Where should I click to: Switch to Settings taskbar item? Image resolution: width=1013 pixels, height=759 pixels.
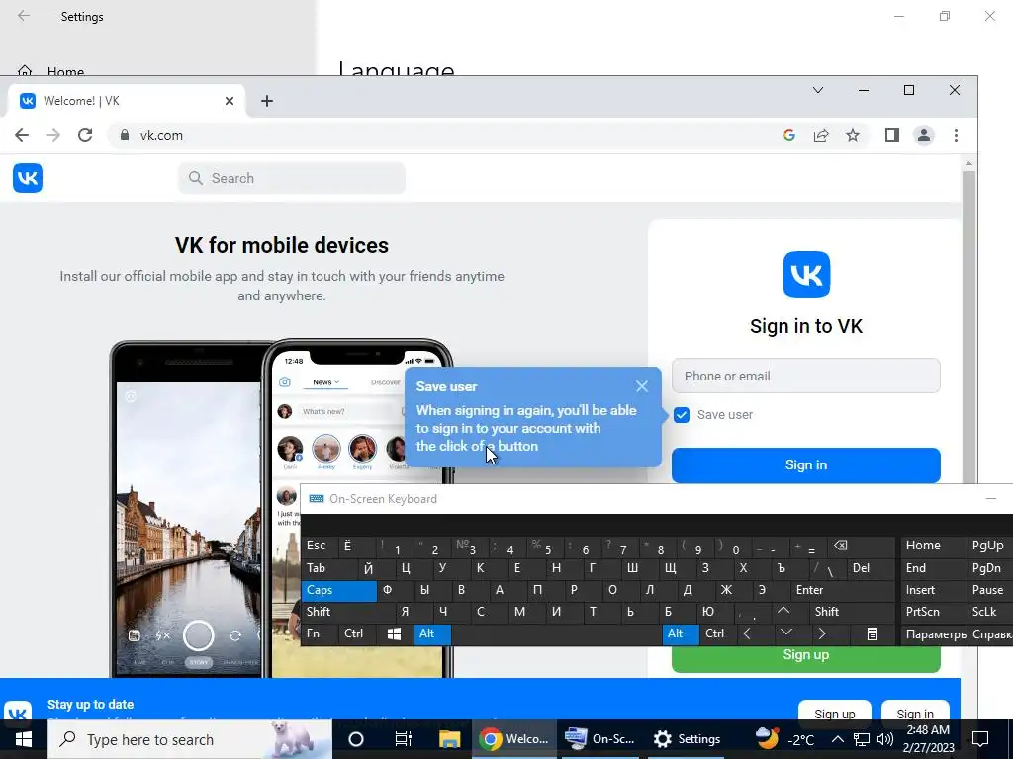click(x=687, y=739)
